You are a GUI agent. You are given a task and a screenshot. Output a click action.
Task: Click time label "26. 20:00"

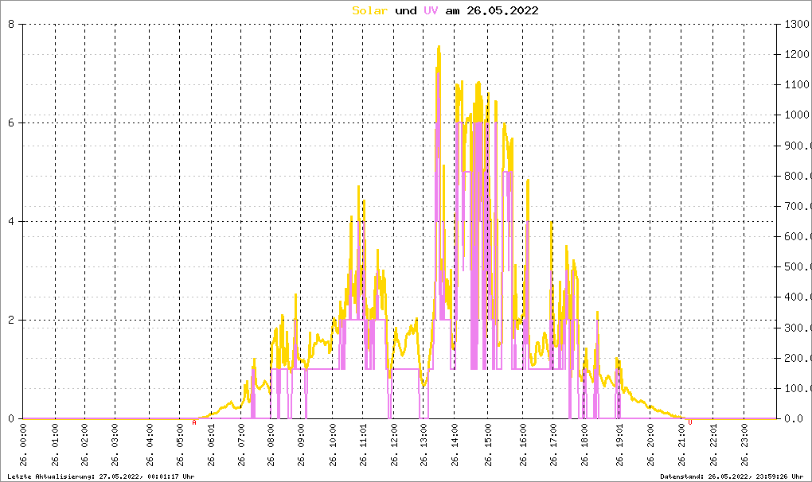coord(650,445)
